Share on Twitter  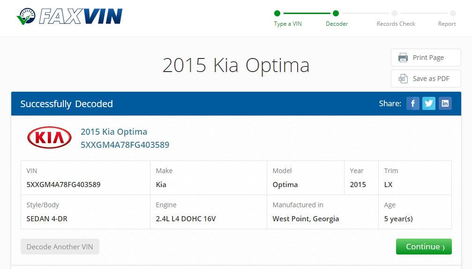pos(429,103)
